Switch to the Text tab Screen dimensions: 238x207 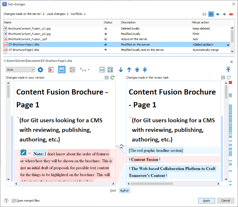[x=113, y=190]
